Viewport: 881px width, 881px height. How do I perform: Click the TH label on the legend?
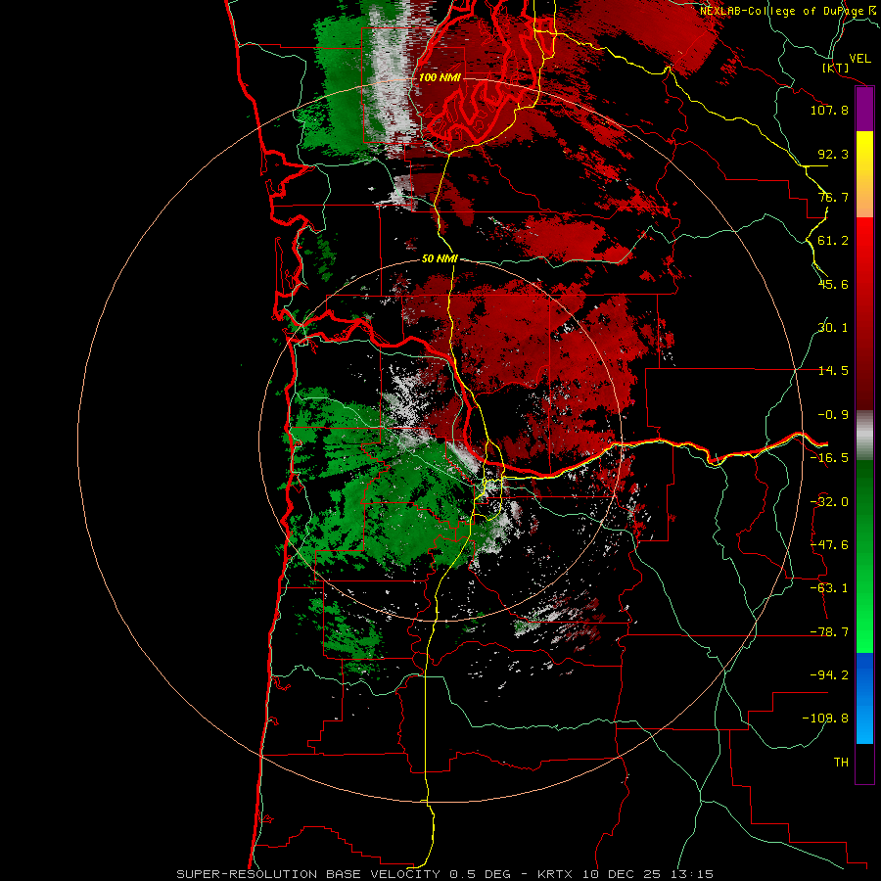point(841,762)
